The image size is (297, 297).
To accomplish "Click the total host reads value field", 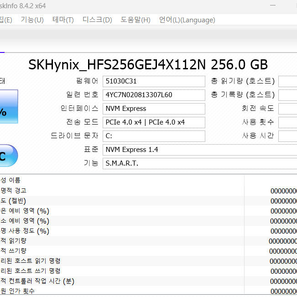I will tap(288, 82).
